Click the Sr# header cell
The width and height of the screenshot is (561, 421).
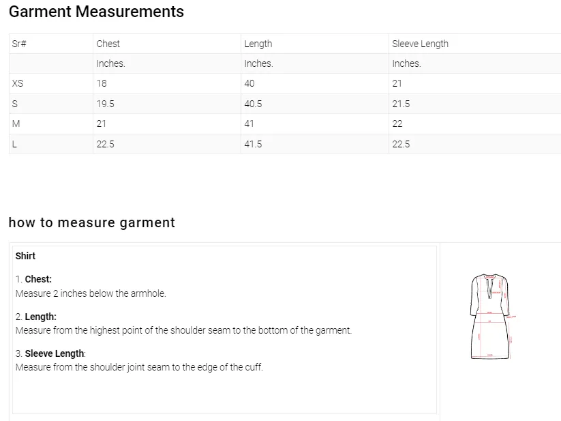pyautogui.click(x=19, y=44)
